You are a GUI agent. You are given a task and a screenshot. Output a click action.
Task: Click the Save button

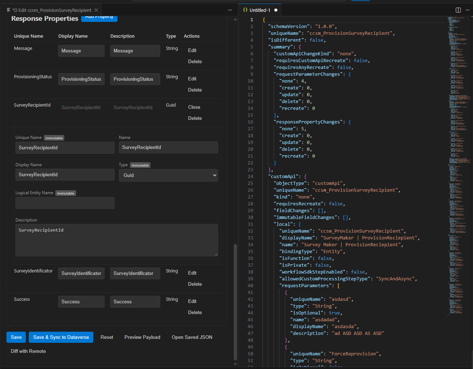point(16,337)
